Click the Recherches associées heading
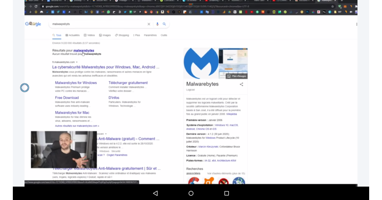The height and width of the screenshot is (200, 382). pyautogui.click(x=195, y=171)
